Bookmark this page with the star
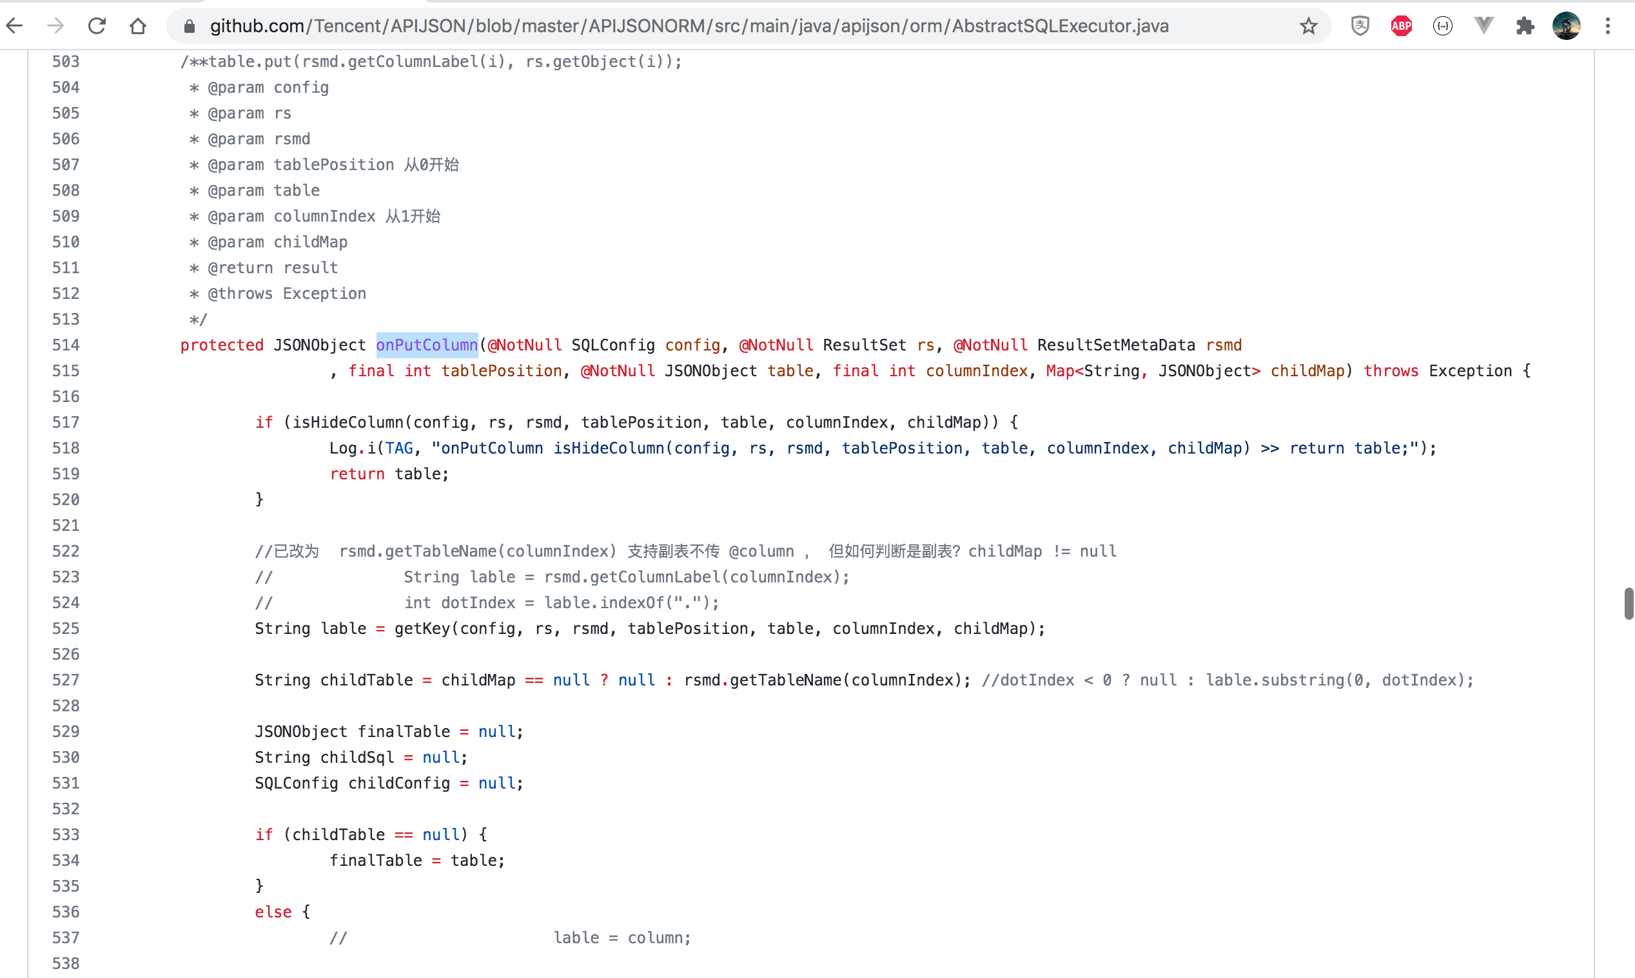The height and width of the screenshot is (978, 1635). tap(1308, 26)
